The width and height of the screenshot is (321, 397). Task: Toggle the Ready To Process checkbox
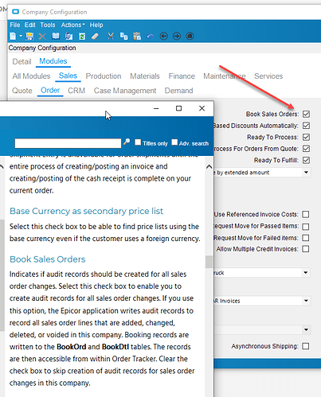click(306, 137)
